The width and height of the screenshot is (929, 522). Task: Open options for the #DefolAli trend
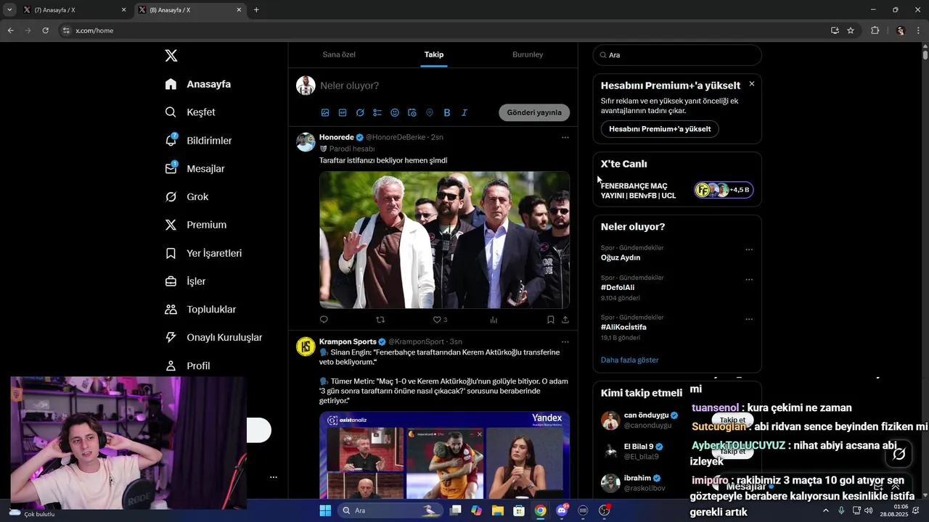tap(749, 279)
